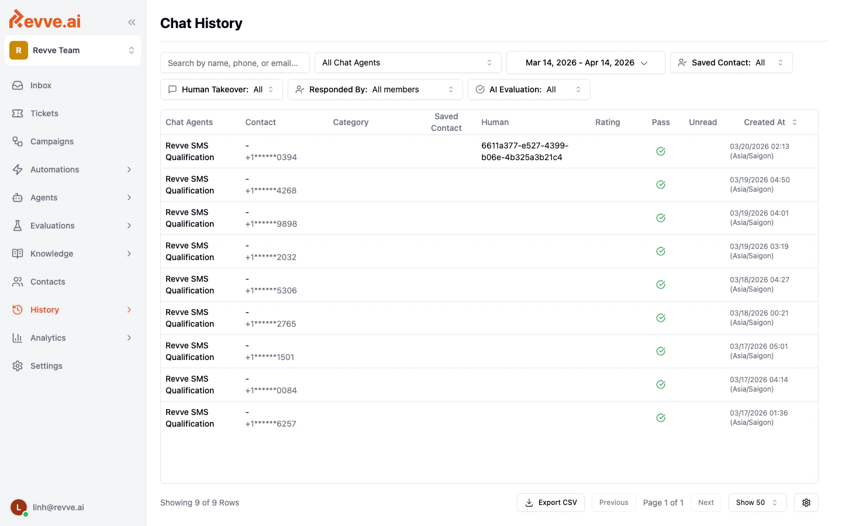The width and height of the screenshot is (842, 526).
Task: Open chat row with contact +1******0394
Action: [x=489, y=151]
